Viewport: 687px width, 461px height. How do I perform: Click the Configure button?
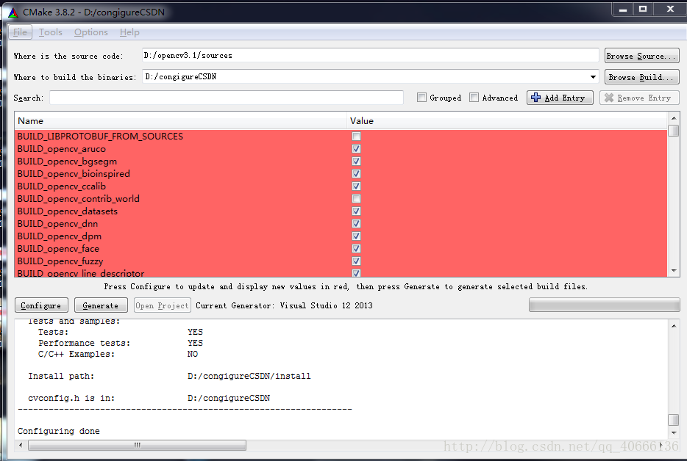point(41,305)
